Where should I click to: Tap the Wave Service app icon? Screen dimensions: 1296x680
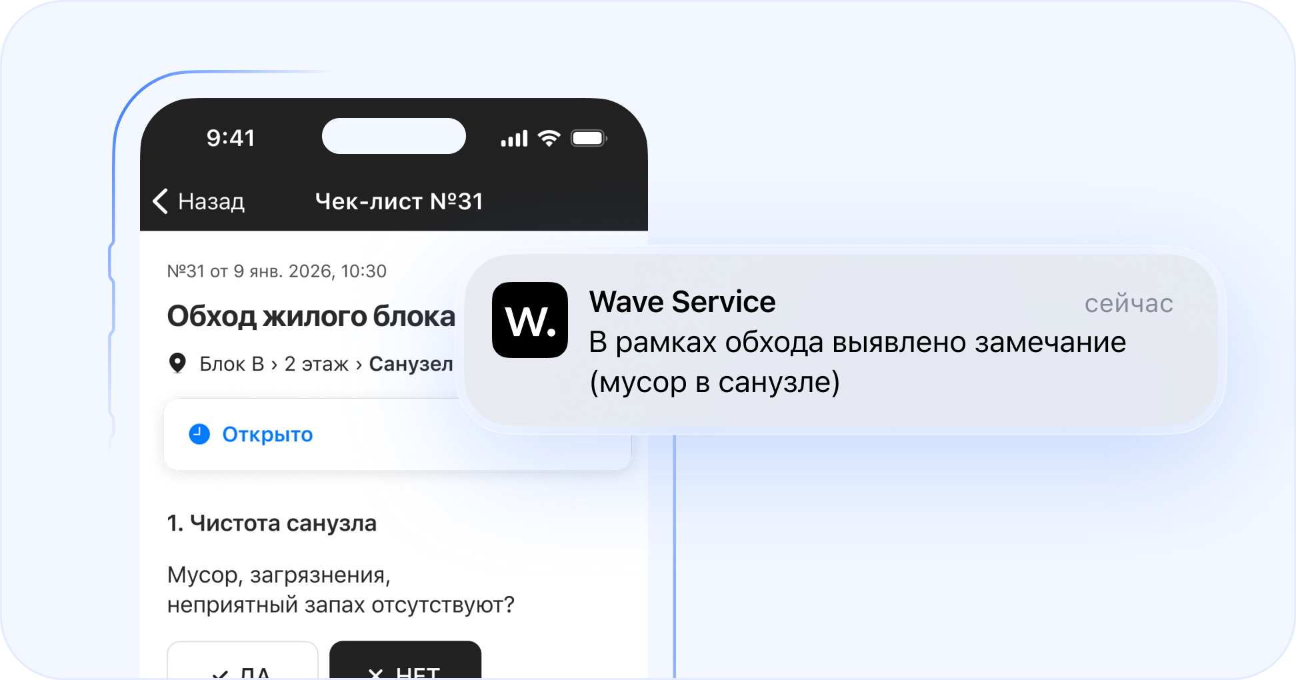click(530, 320)
